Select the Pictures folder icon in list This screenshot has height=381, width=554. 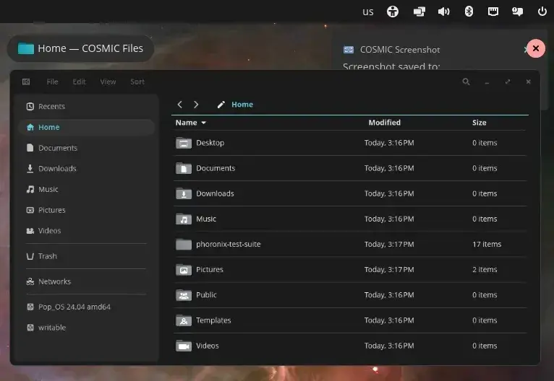[x=184, y=270]
